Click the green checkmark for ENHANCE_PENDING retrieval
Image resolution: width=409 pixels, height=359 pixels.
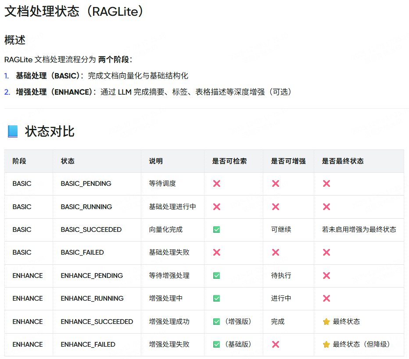[x=216, y=276]
